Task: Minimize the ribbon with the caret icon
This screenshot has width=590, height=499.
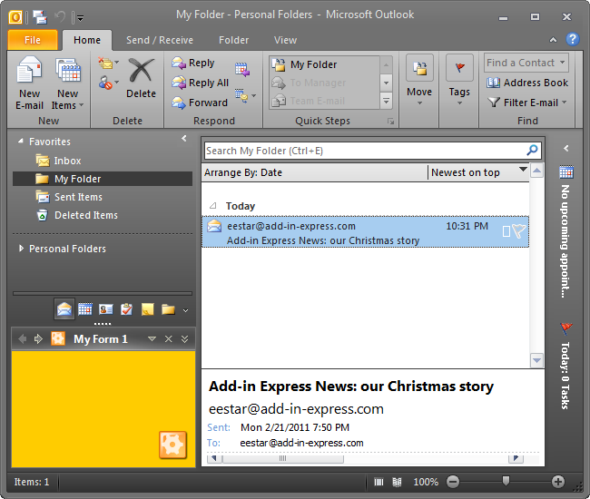Action: tap(553, 40)
